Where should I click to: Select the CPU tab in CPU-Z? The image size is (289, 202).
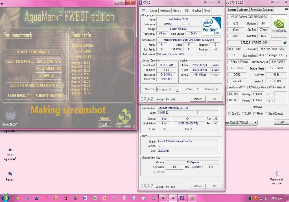click(x=144, y=10)
